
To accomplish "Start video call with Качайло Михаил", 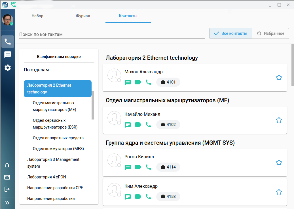I will point(138,125).
